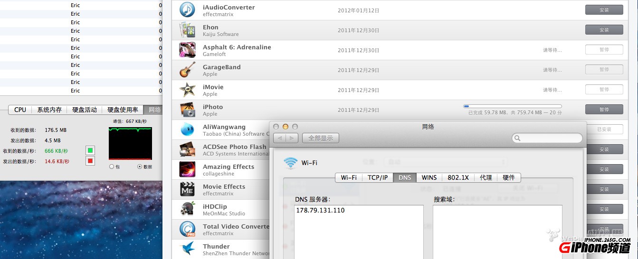Click the collageshine developer name

[x=218, y=174]
